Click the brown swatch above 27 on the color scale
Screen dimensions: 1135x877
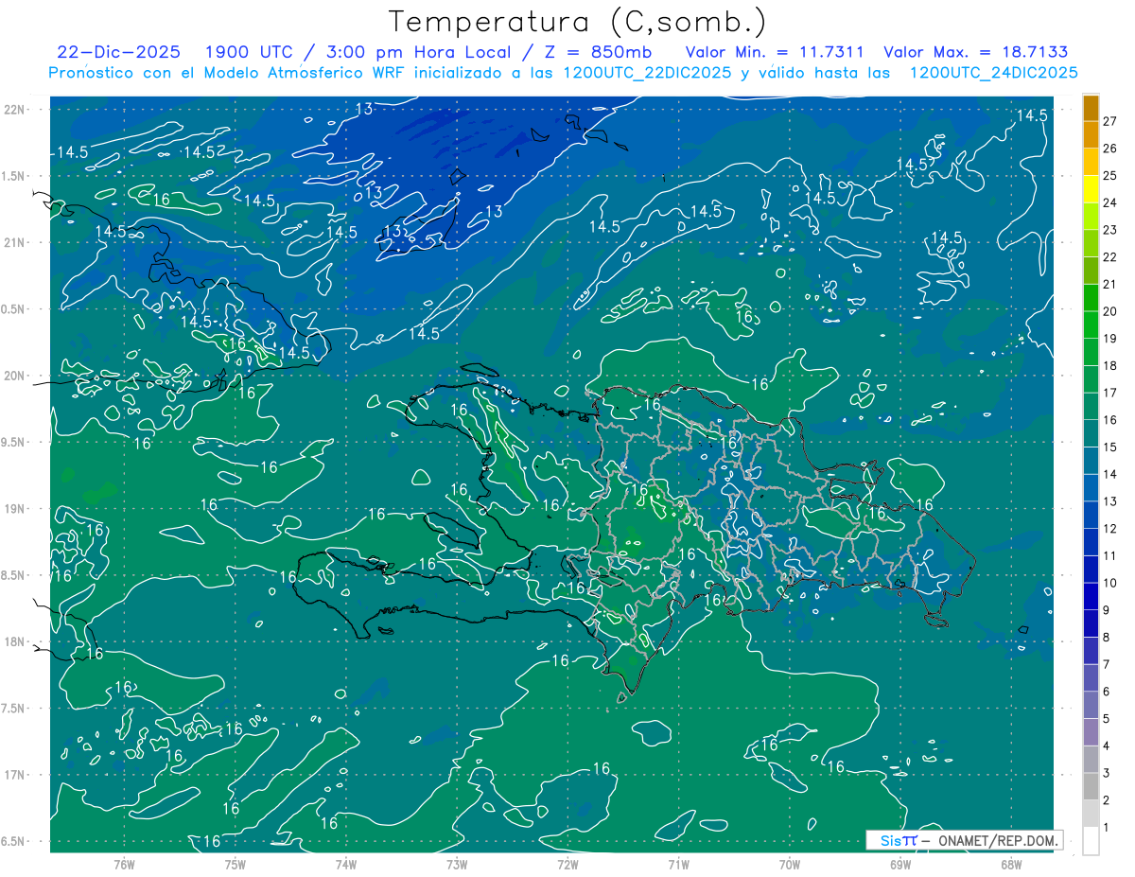[1091, 107]
